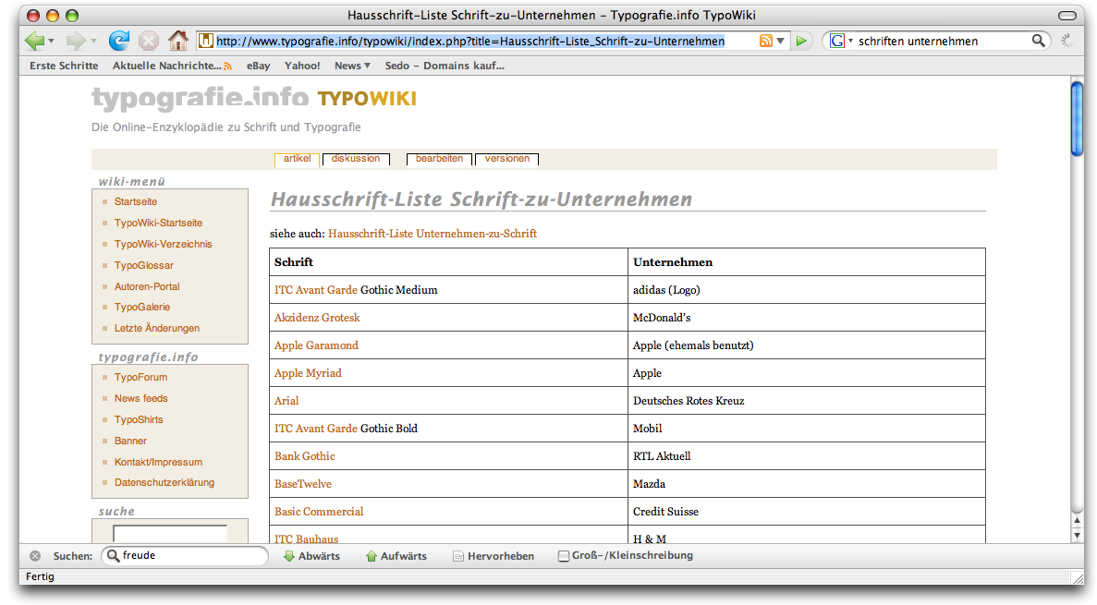The image size is (1097, 605).
Task: Expand the News bookmark folder dropdown
Action: pyautogui.click(x=367, y=66)
